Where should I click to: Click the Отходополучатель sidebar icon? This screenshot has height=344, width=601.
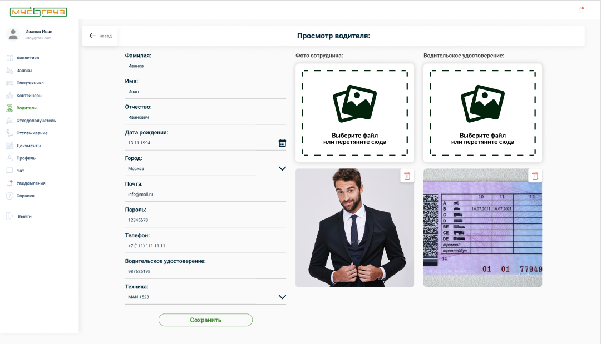(9, 121)
